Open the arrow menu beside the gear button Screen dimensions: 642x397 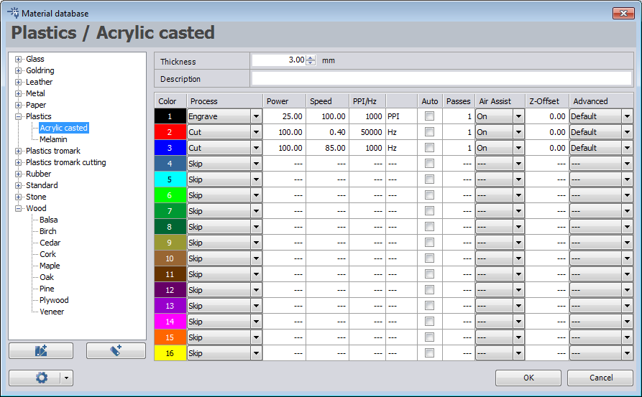(66, 378)
